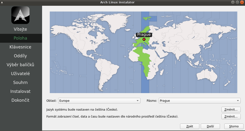Select the Uživatelé step in sidebar
245x131 pixels.
pyautogui.click(x=21, y=74)
